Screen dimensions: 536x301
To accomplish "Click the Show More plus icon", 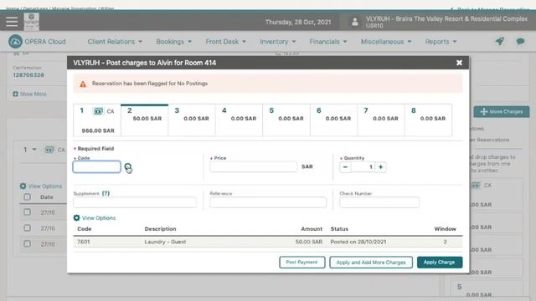I will [15, 94].
